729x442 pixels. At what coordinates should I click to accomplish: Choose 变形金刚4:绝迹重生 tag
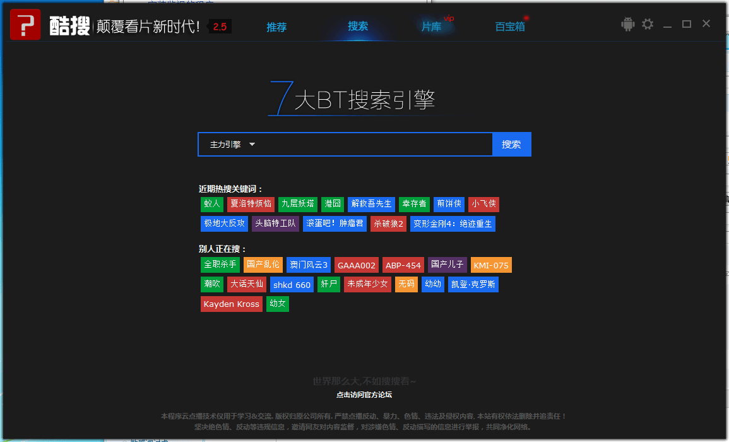(453, 224)
